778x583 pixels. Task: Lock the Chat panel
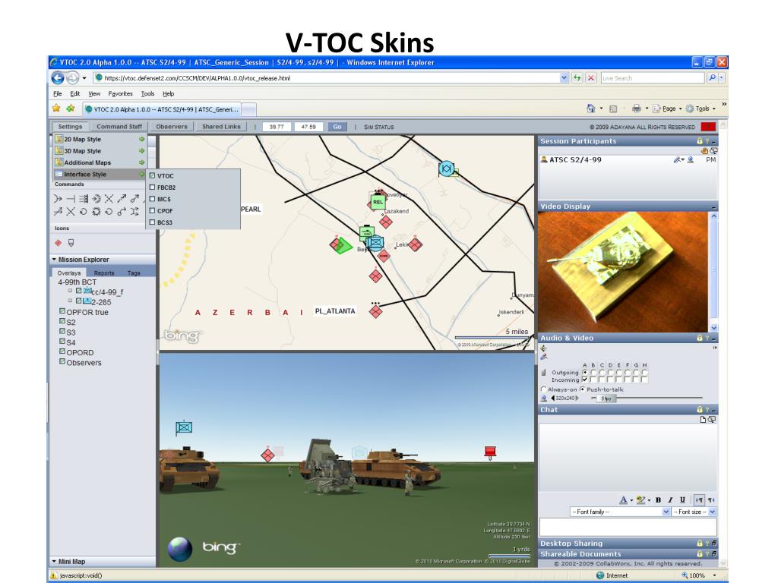[700, 409]
